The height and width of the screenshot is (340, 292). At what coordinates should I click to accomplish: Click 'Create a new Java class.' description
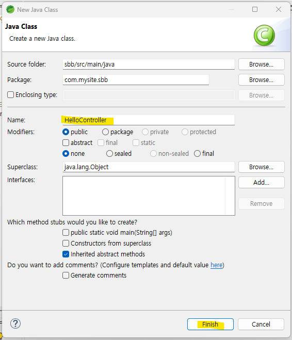[x=42, y=39]
